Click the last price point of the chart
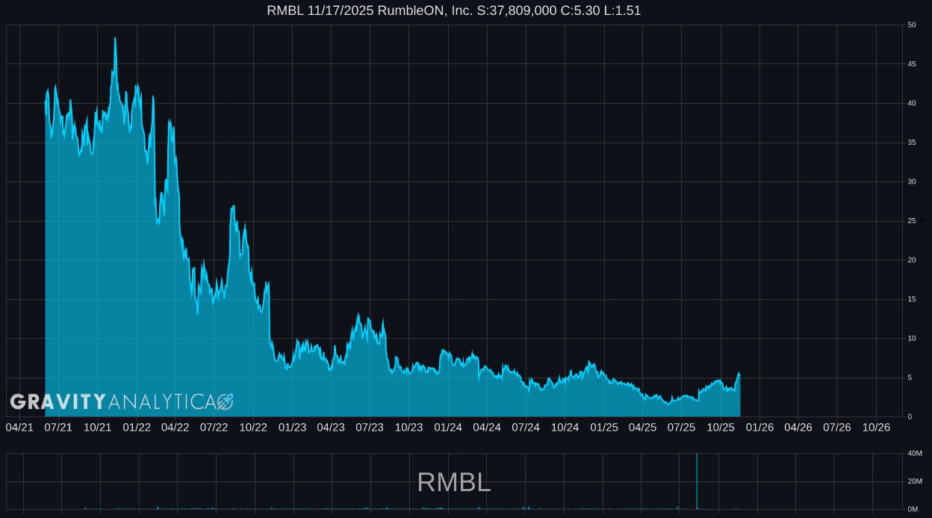 [x=739, y=373]
